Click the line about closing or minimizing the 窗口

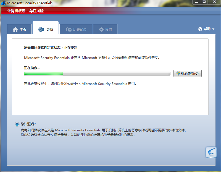(80, 84)
